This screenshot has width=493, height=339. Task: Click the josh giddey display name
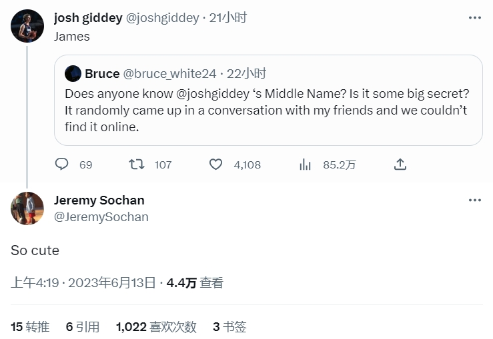pos(88,18)
